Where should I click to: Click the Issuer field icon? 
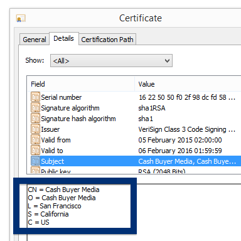click(x=35, y=129)
